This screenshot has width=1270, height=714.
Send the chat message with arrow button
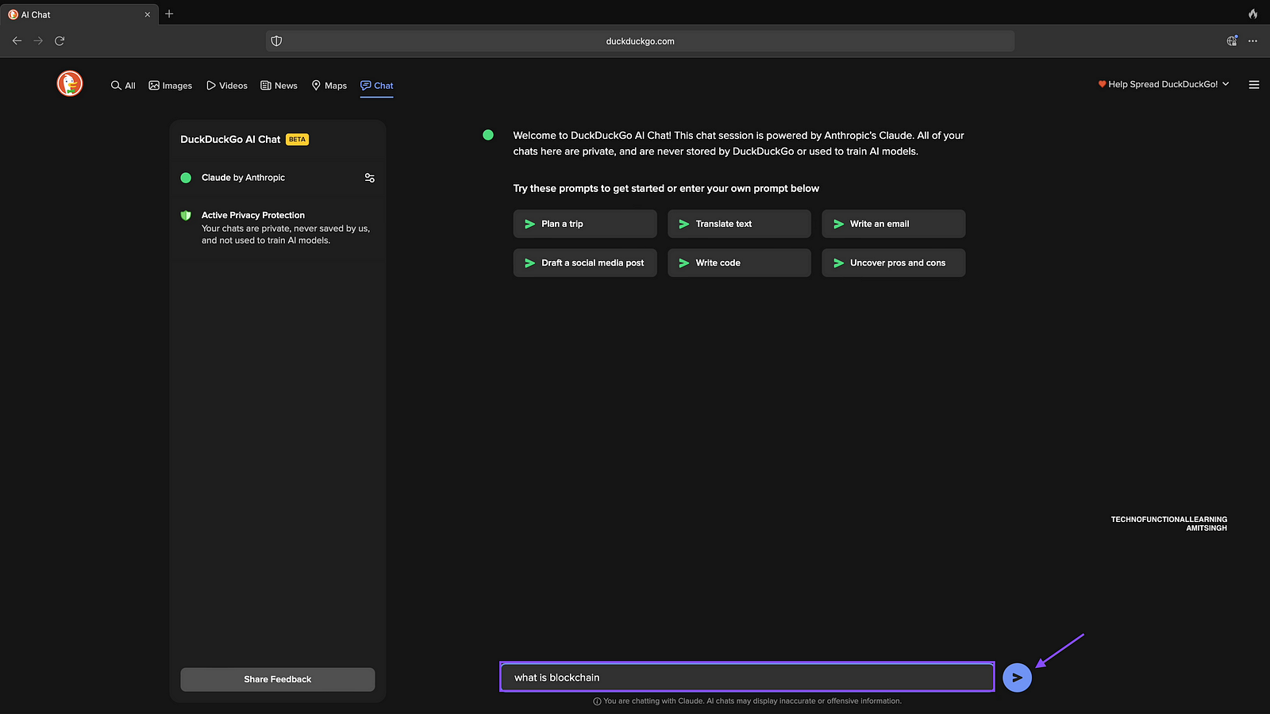pyautogui.click(x=1017, y=678)
